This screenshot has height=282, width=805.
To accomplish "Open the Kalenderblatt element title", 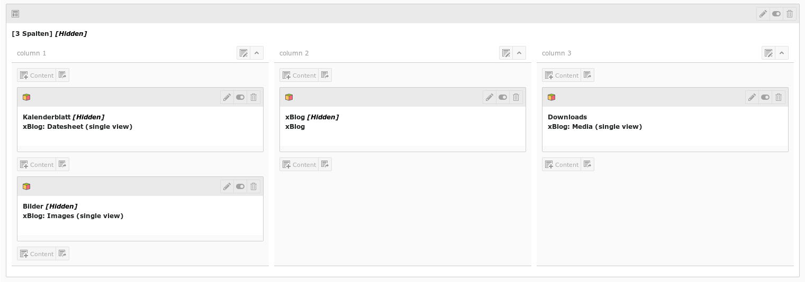I will pyautogui.click(x=47, y=117).
